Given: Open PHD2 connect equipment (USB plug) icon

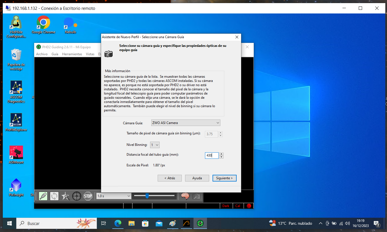Looking at the screenshot, I should pyautogui.click(x=43, y=196).
